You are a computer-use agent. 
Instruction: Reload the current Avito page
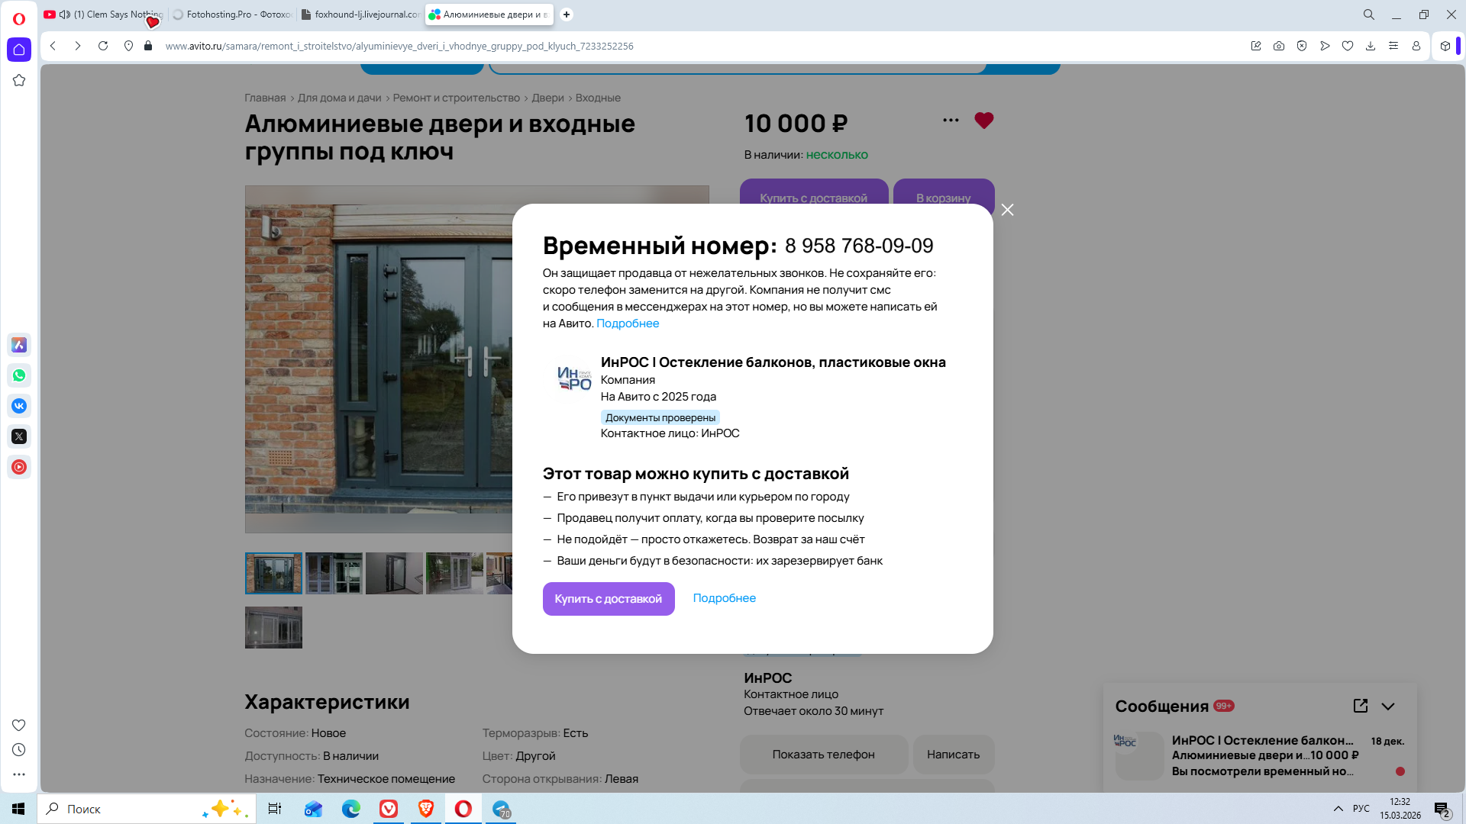click(103, 46)
